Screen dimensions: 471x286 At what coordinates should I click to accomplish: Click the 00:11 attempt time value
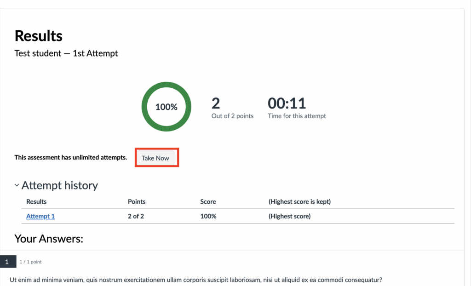pos(287,103)
